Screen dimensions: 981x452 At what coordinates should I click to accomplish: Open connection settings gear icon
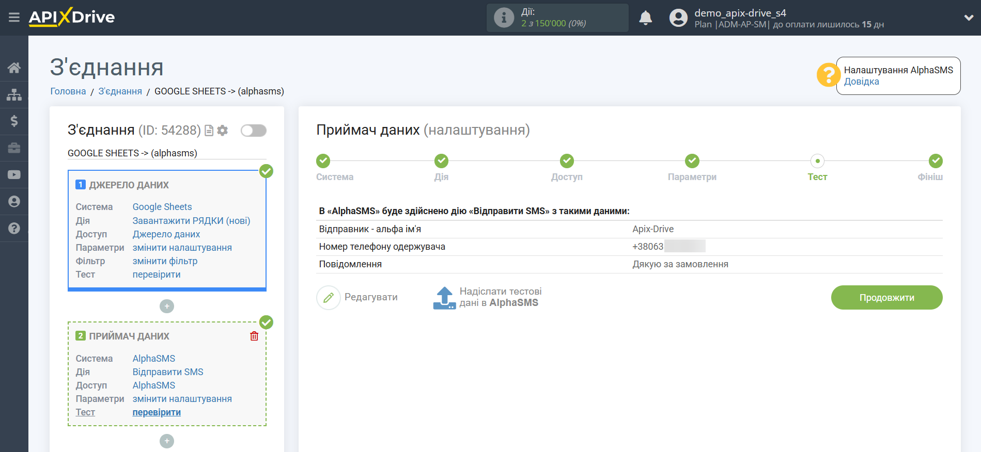tap(223, 131)
